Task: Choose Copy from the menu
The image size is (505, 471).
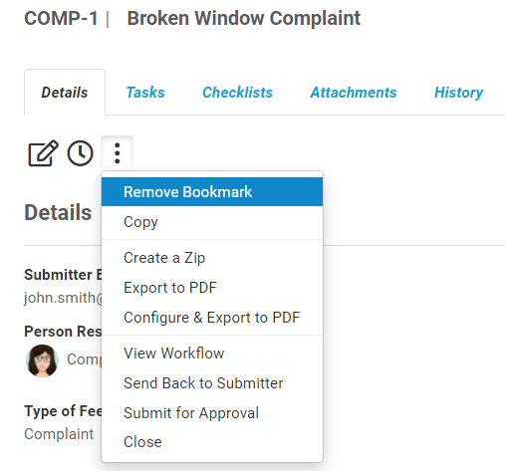Action: click(x=212, y=222)
